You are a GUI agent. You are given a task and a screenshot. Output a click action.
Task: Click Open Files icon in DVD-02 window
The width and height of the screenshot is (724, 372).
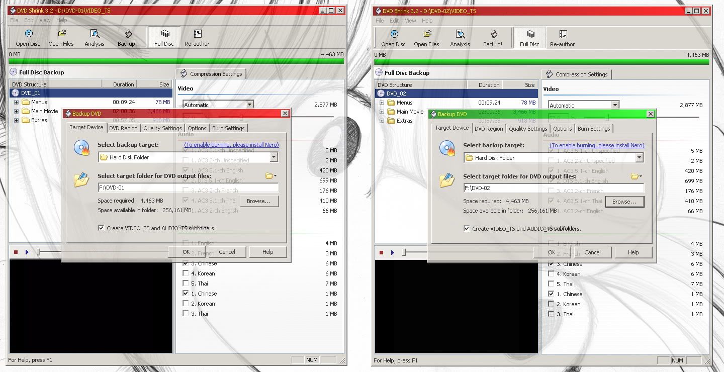[426, 38]
